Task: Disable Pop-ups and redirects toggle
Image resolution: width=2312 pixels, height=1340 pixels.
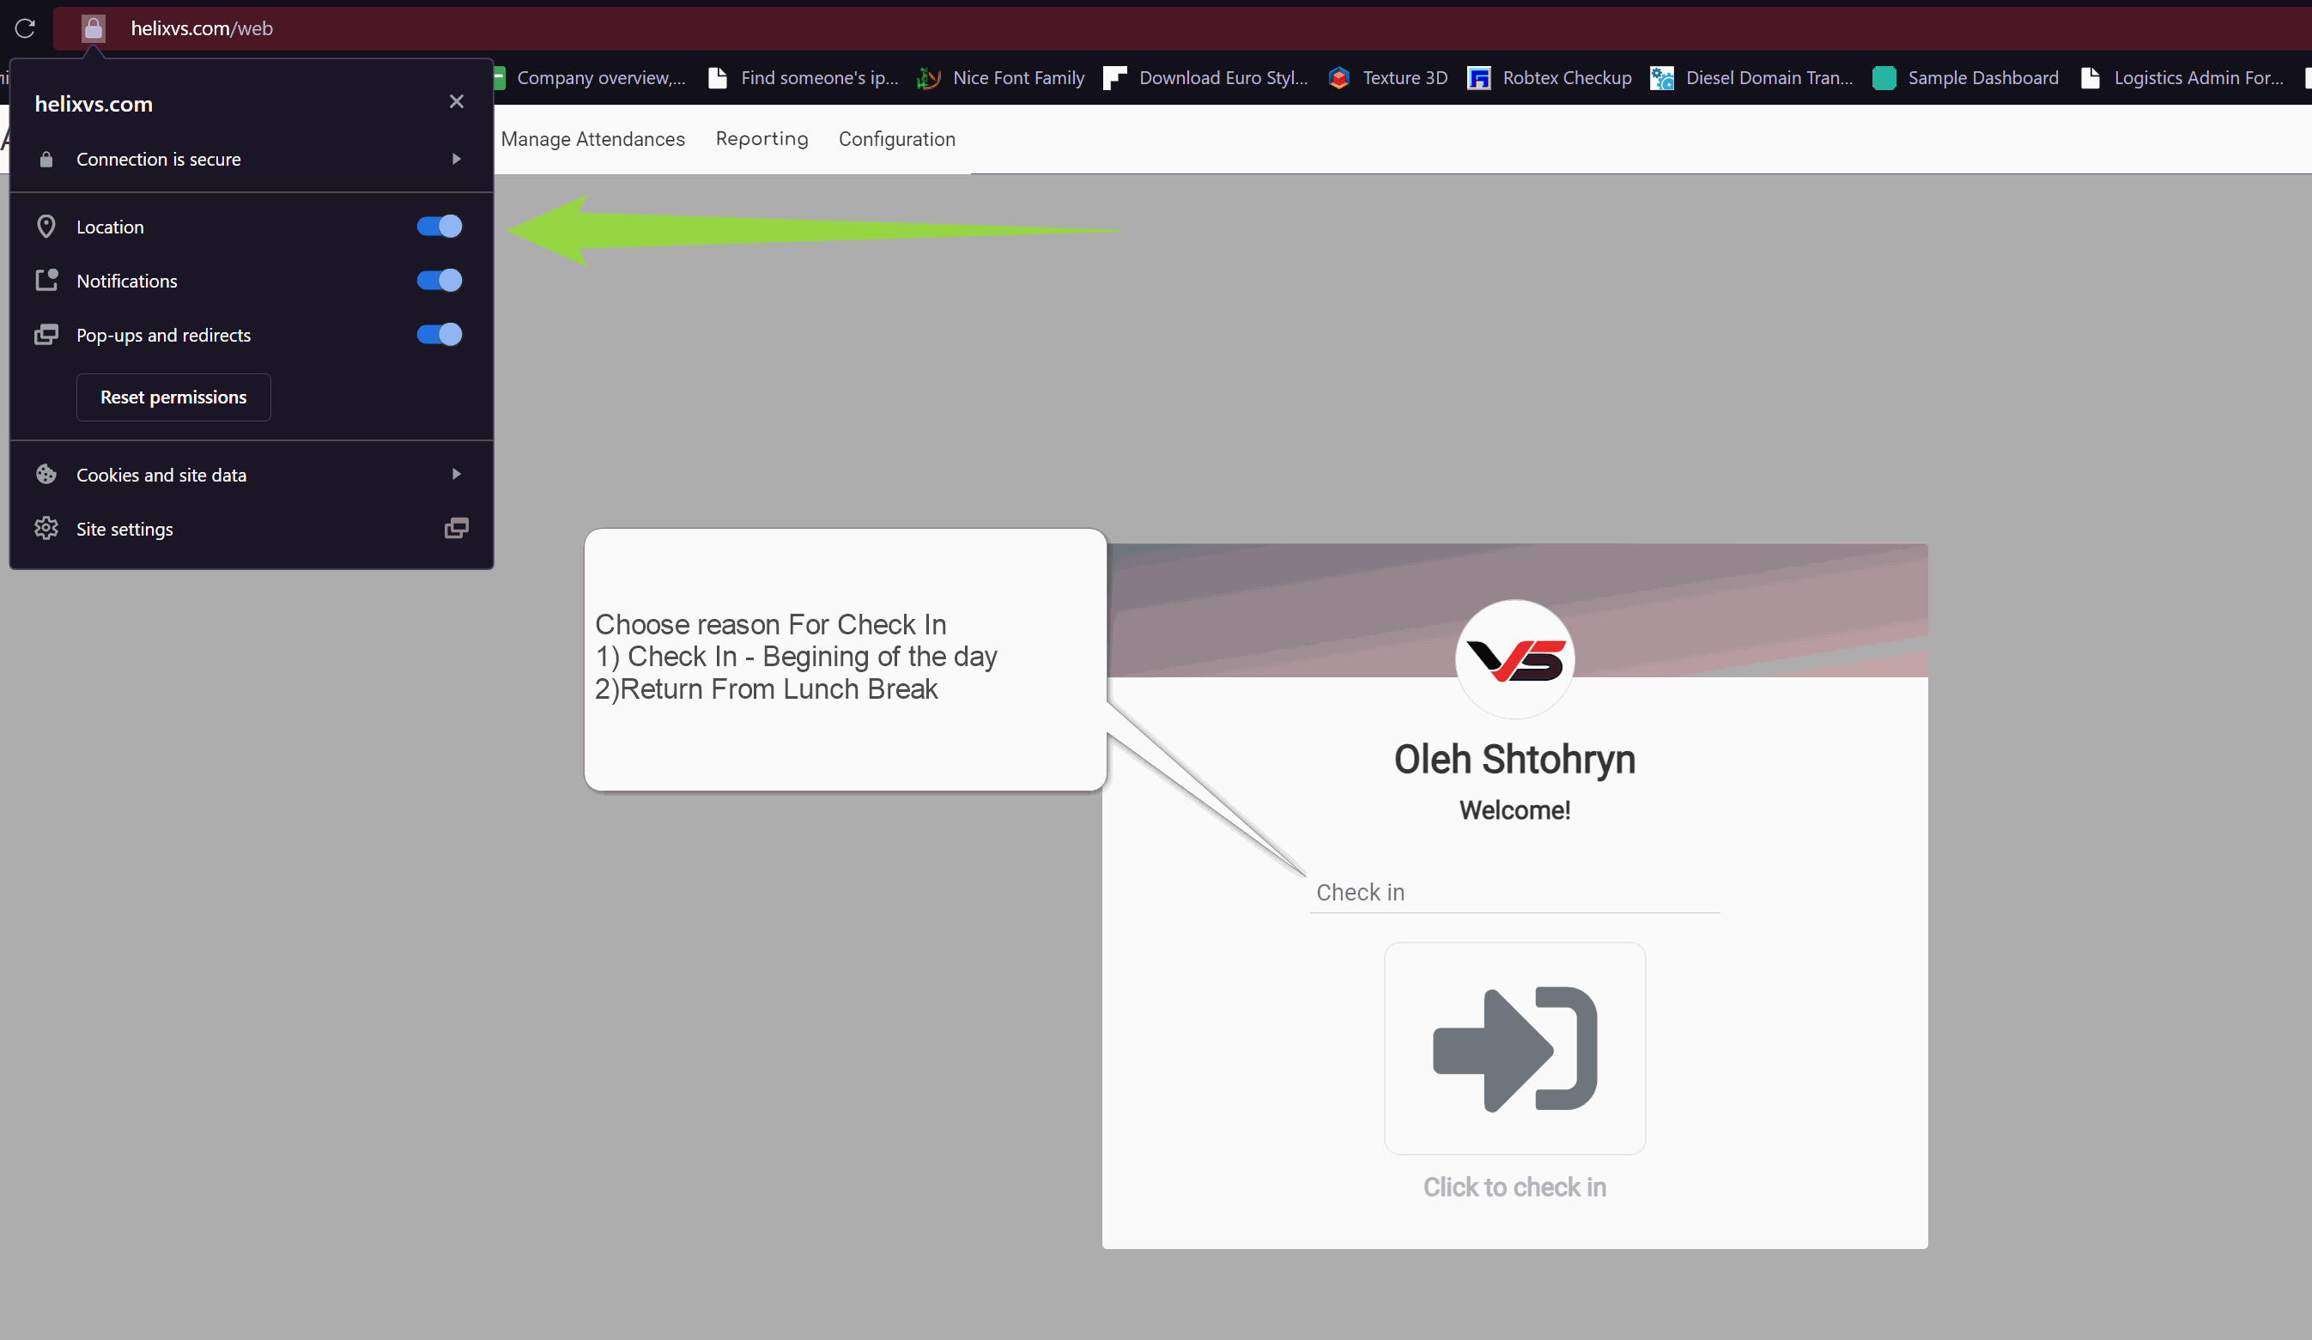Action: click(438, 335)
